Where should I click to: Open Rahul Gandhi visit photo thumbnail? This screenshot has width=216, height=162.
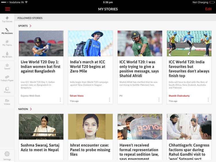tap(189, 127)
